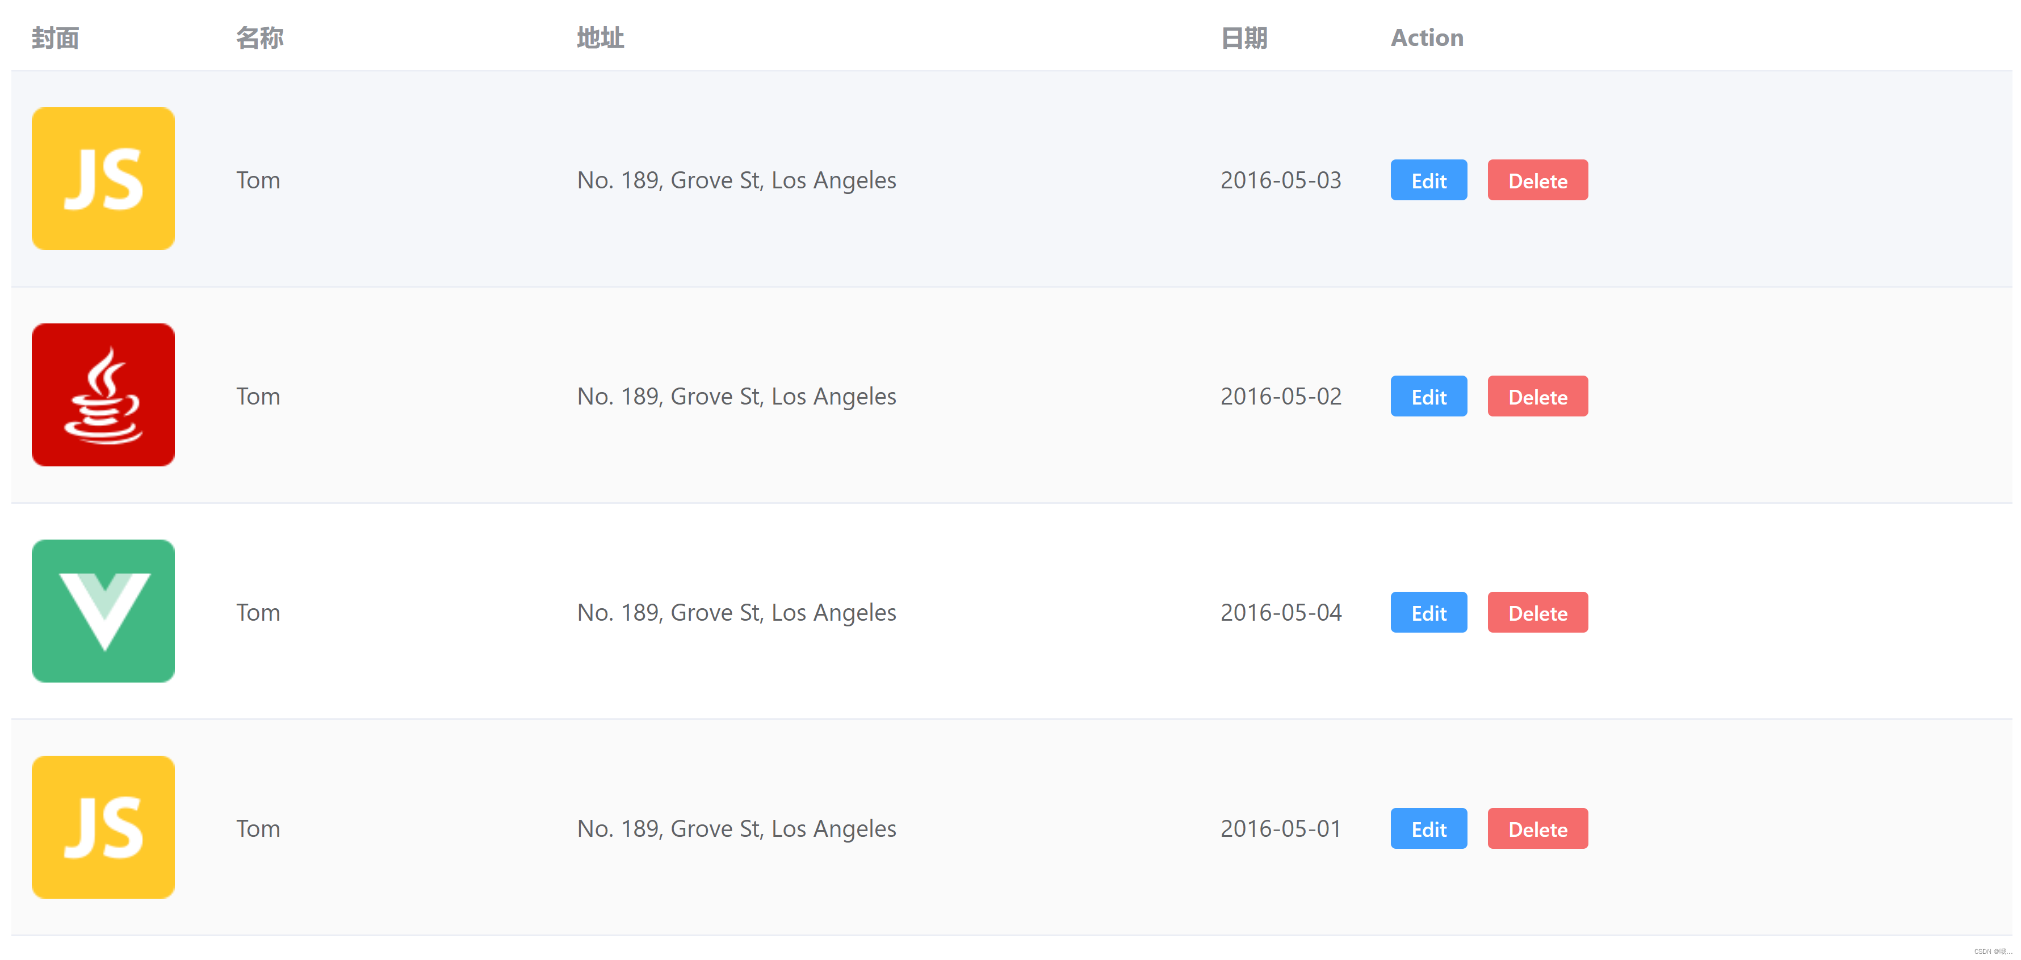Click the 地址 column header

pos(600,37)
